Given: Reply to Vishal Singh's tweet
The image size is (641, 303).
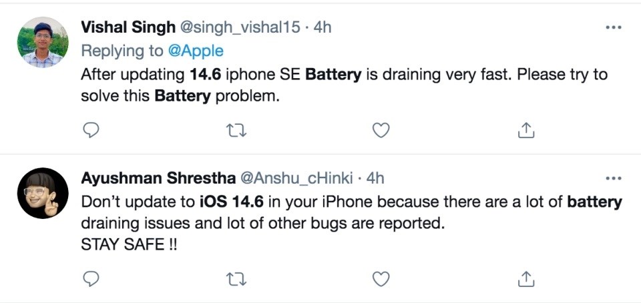Looking at the screenshot, I should coord(91,130).
